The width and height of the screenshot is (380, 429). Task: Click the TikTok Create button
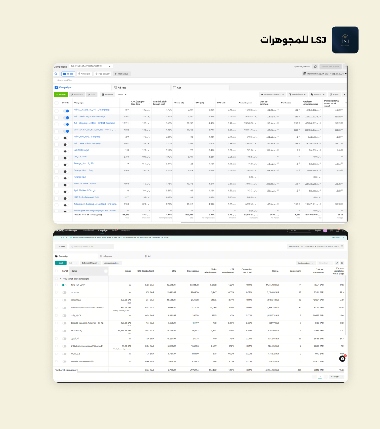pyautogui.click(x=60, y=263)
